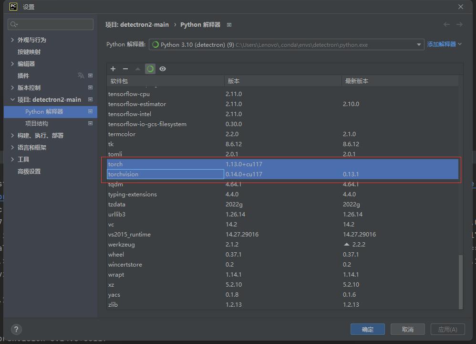Click the 取消 button

point(408,329)
